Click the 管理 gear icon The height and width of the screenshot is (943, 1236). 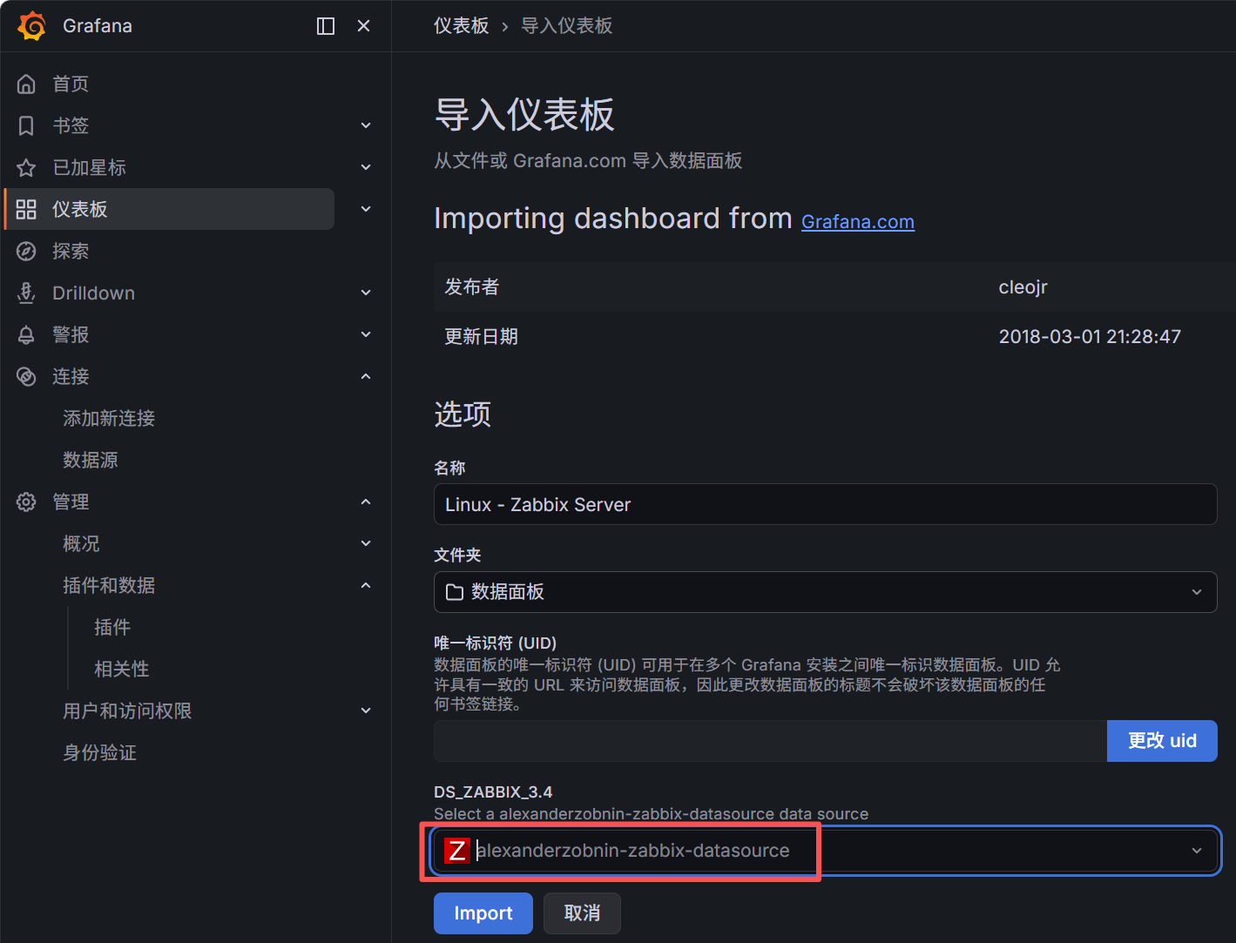[x=27, y=502]
